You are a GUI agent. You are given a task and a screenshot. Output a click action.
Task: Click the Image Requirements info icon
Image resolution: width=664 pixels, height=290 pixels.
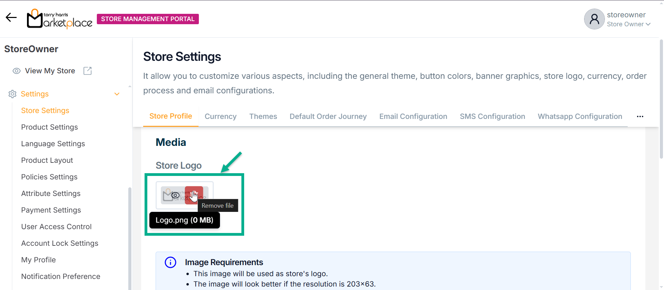(x=170, y=262)
